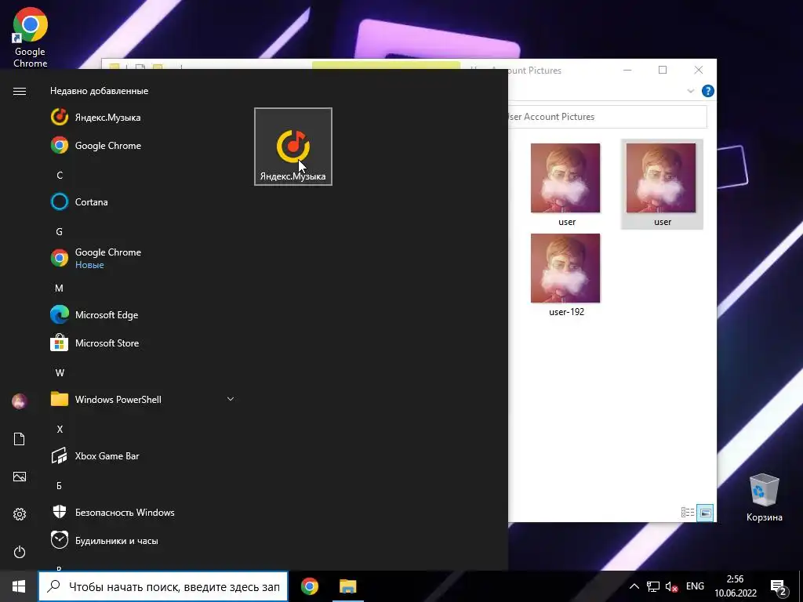803x602 pixels.
Task: Expand Windows PowerShell folder chevron
Action: coord(231,399)
